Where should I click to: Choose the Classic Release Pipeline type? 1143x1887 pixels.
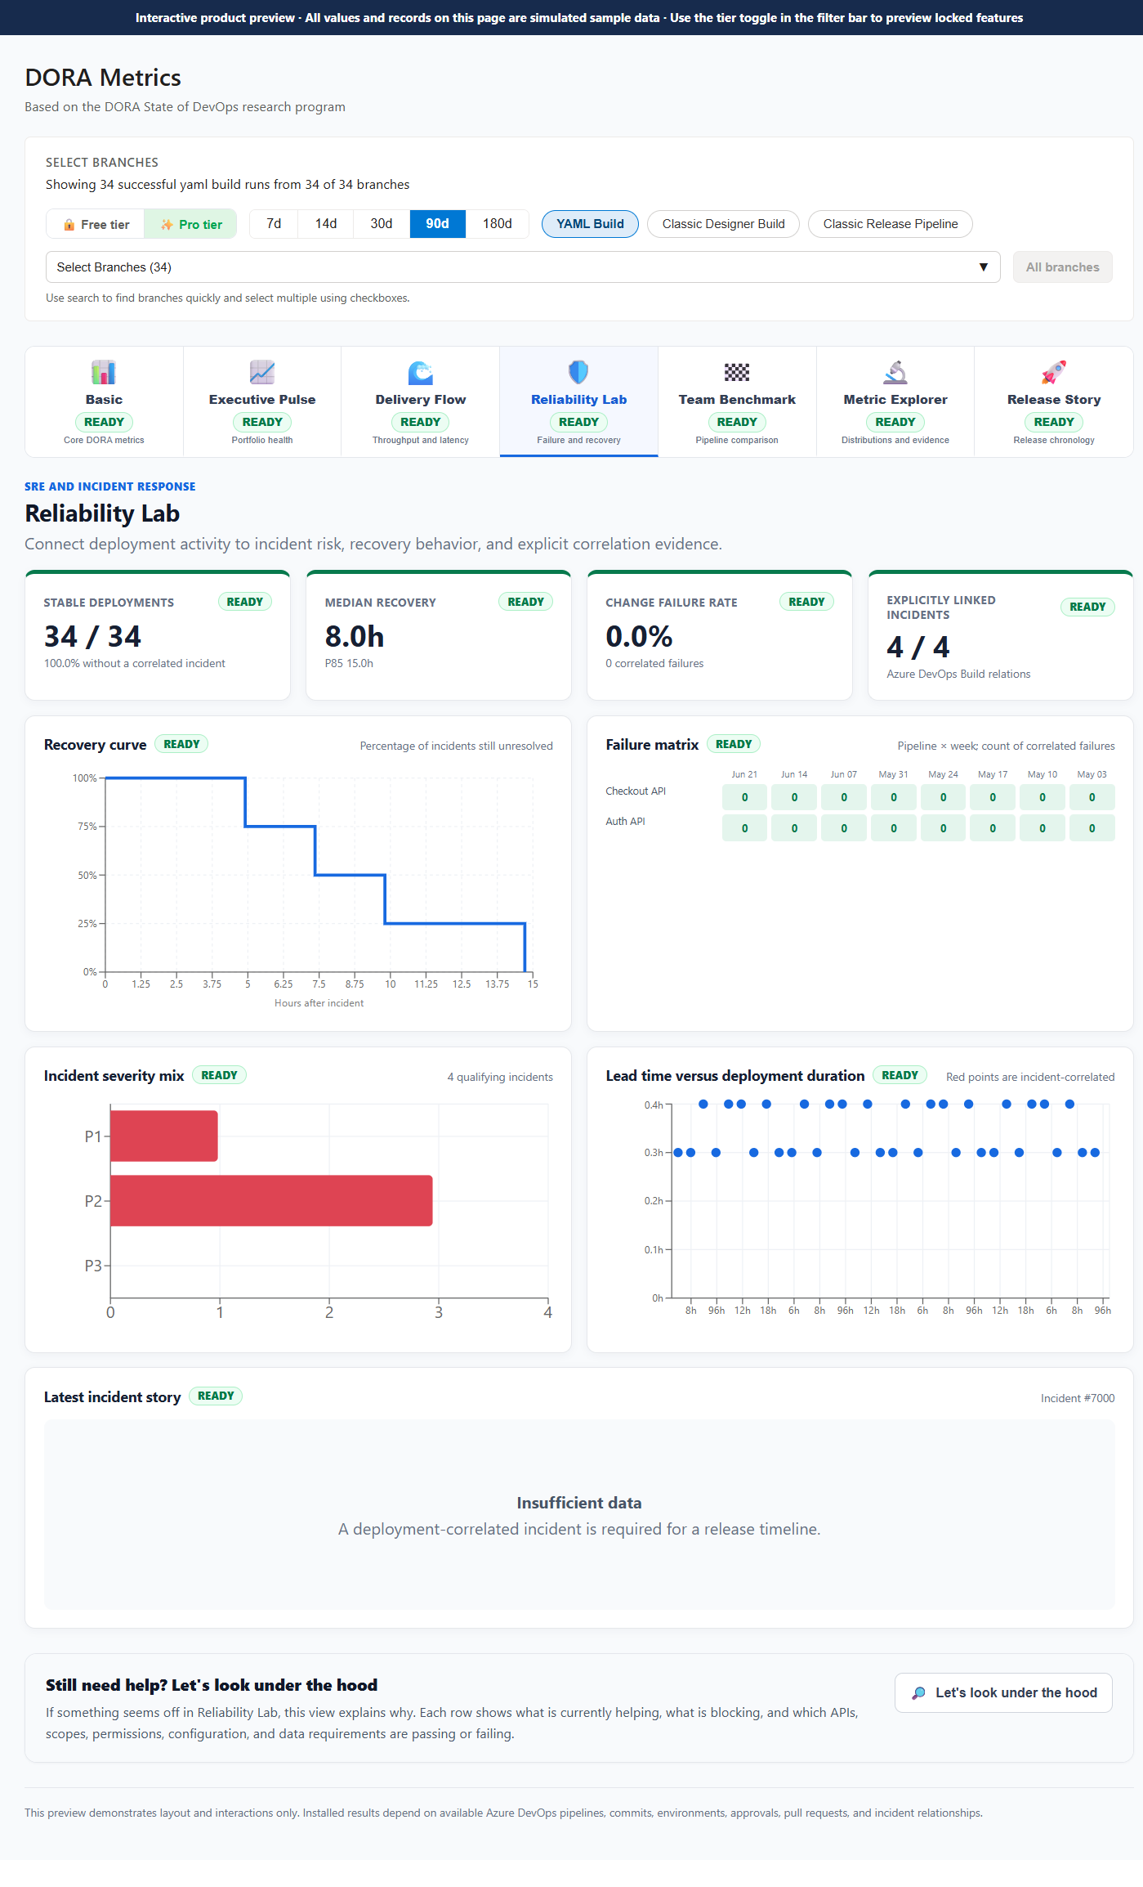pyautogui.click(x=891, y=224)
